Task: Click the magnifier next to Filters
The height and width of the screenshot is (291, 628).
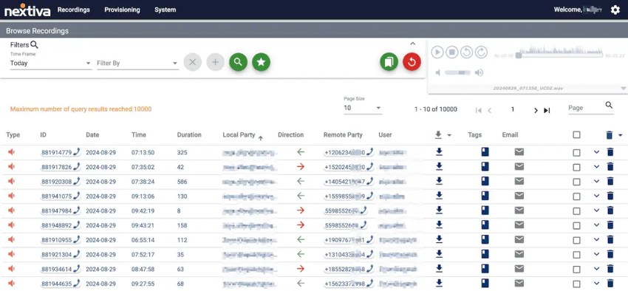Action: pos(35,45)
